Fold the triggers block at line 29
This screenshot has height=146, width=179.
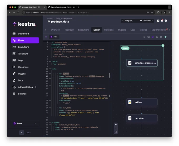[50, 122]
